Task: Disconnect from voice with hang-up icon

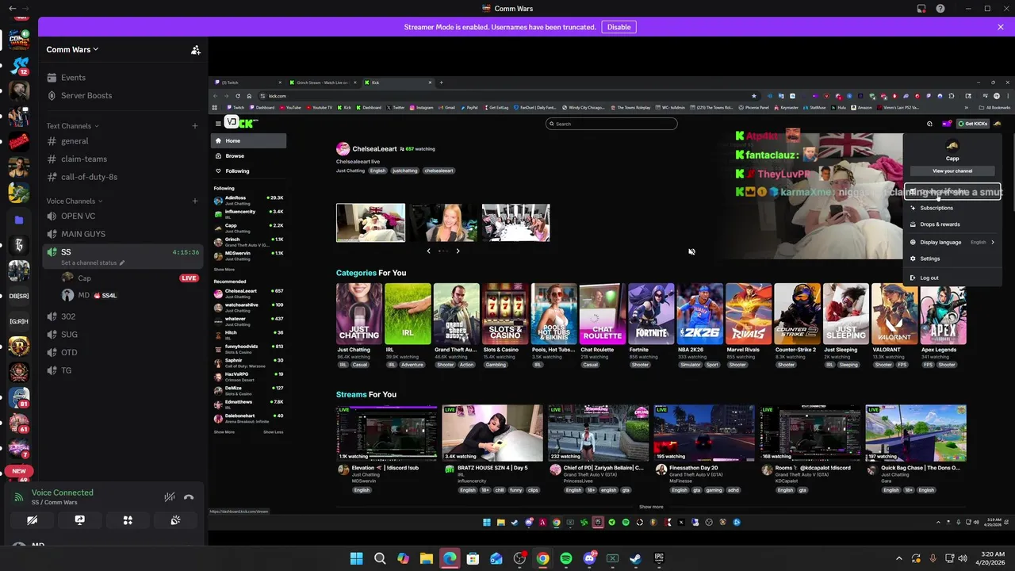Action: [189, 497]
